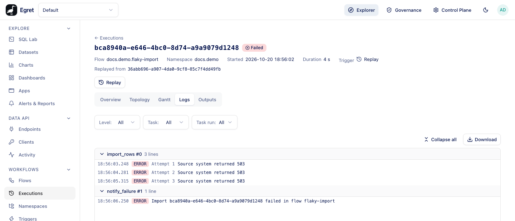Click the Datasets table icon

click(x=11, y=52)
